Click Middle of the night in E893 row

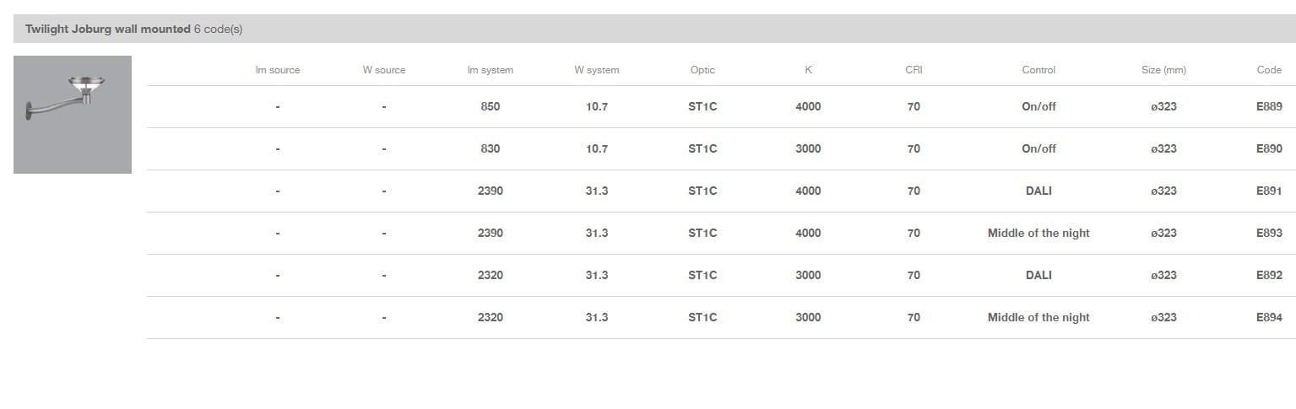tap(1038, 233)
